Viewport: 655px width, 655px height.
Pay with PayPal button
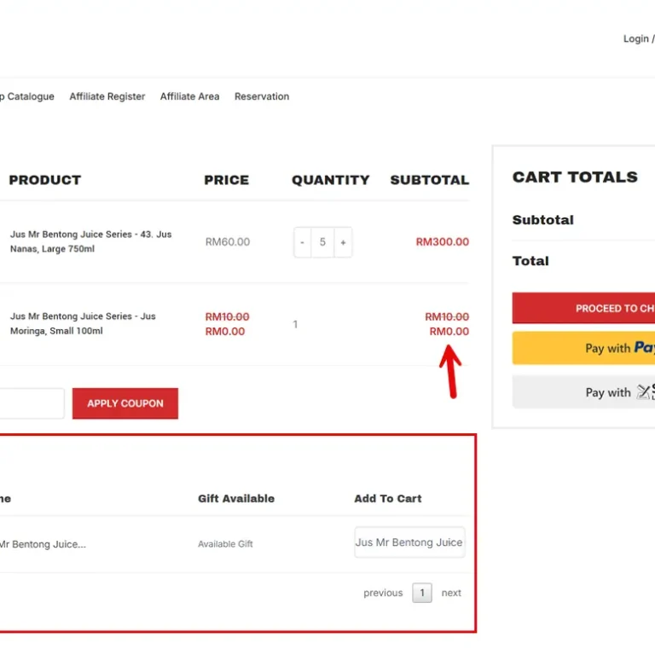[x=583, y=348]
